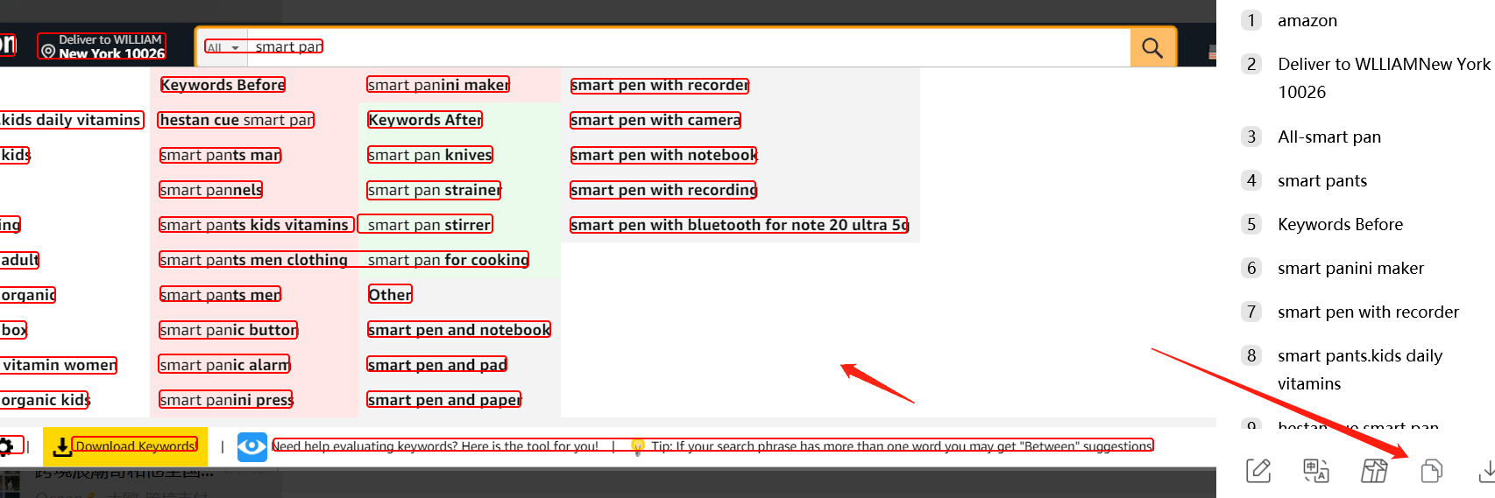
Task: Copy recognized text with the copy icon
Action: (1431, 471)
